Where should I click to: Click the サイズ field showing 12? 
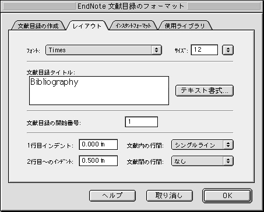205,50
